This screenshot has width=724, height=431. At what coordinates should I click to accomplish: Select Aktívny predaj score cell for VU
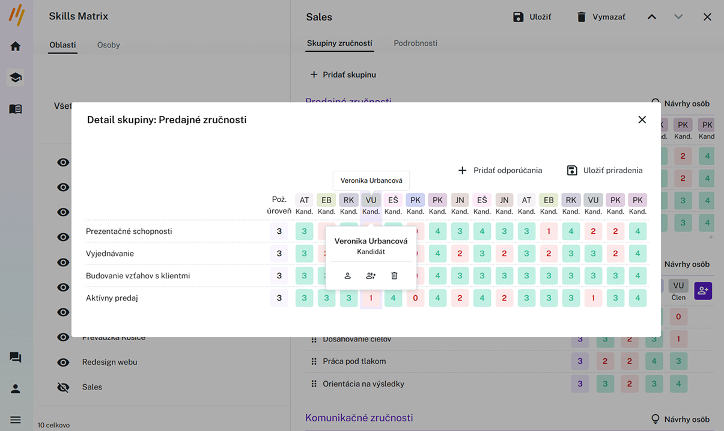[371, 298]
